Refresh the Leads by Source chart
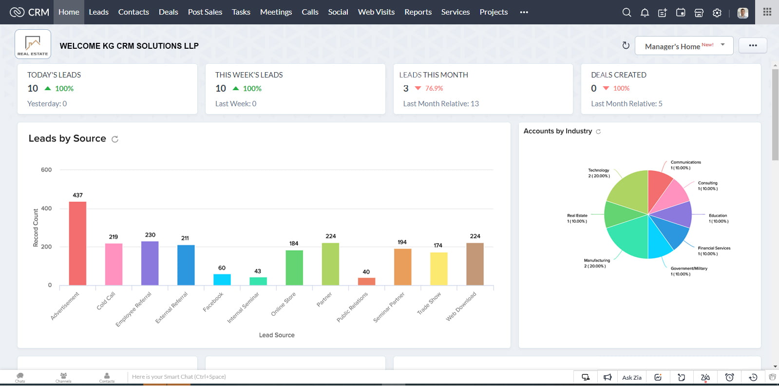 click(115, 139)
